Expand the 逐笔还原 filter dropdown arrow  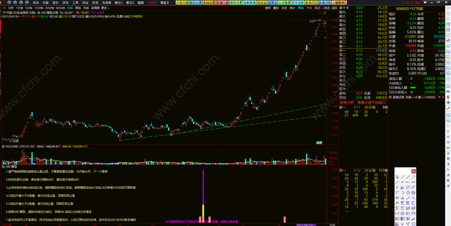click(x=439, y=97)
